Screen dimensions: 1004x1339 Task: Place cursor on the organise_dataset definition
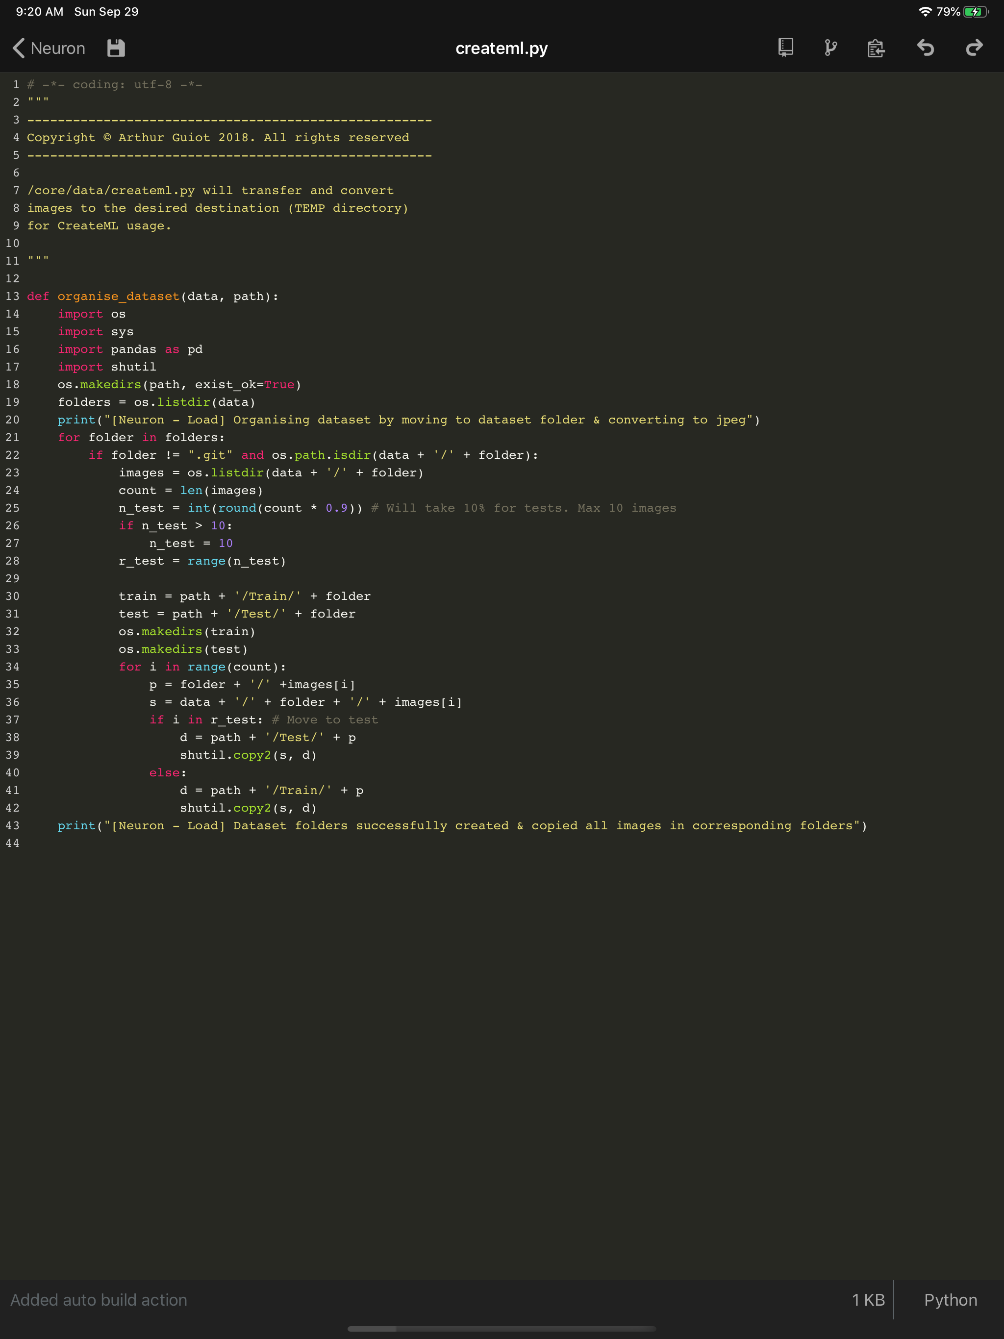(x=118, y=296)
